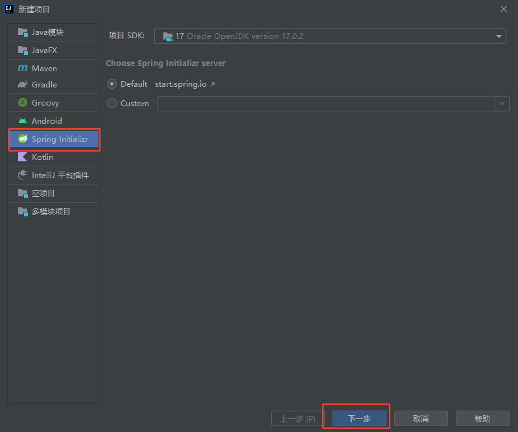The height and width of the screenshot is (432, 518).
Task: Click external link arrow beside start.spring.io
Action: (x=213, y=84)
